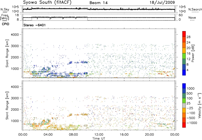Click the CPID label
This screenshot has width=202, height=140.
click(6, 24)
